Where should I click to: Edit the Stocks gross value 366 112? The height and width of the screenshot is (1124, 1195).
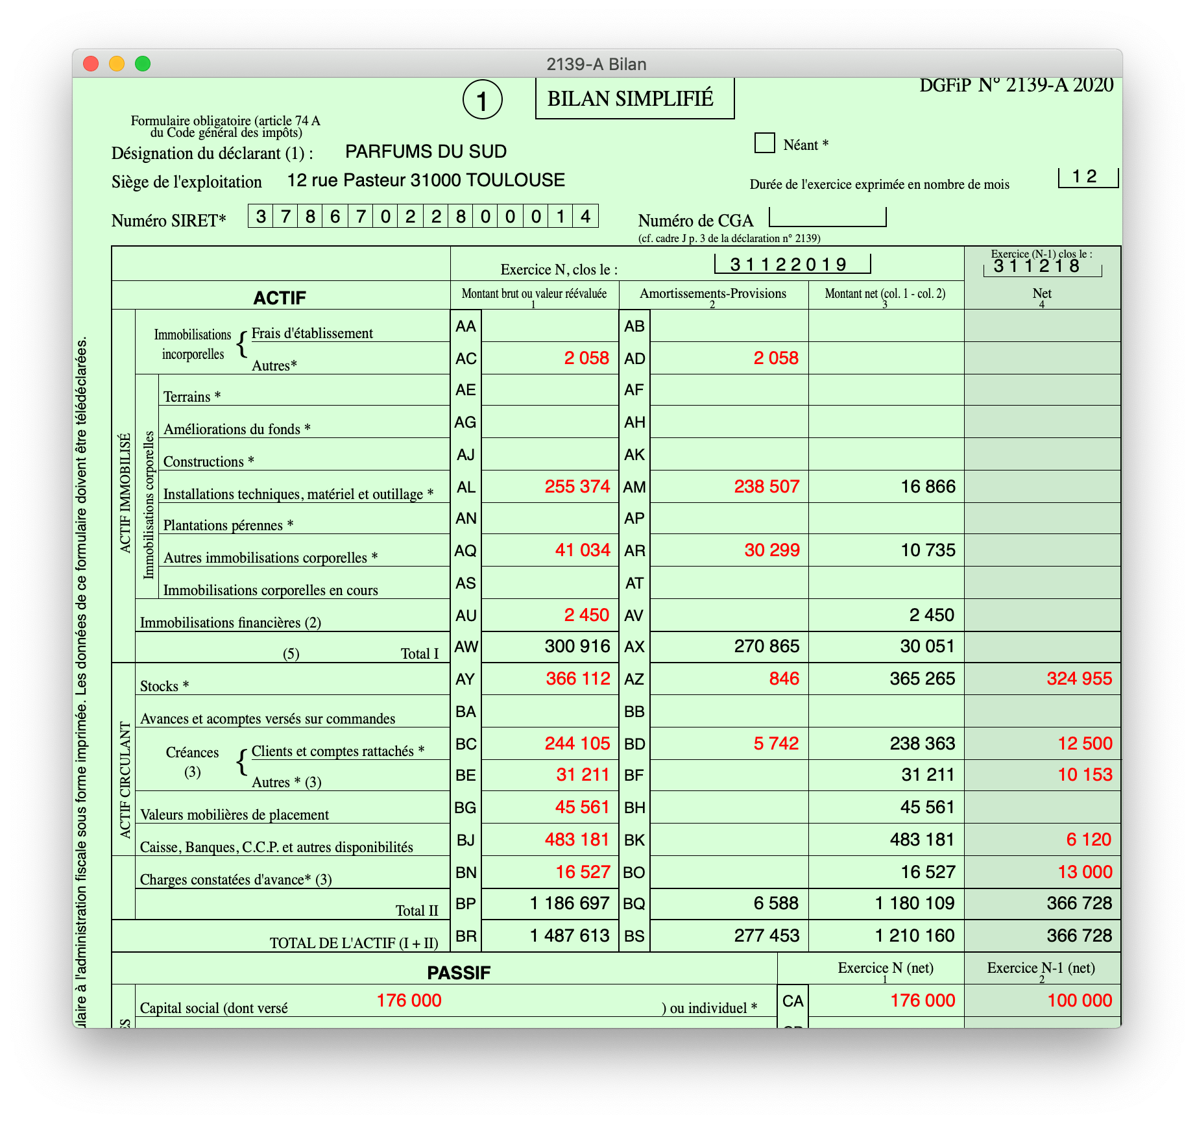[550, 679]
